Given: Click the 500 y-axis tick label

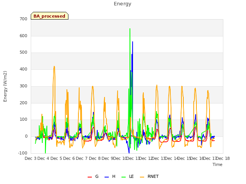Looking at the screenshot, I should click(x=23, y=53).
